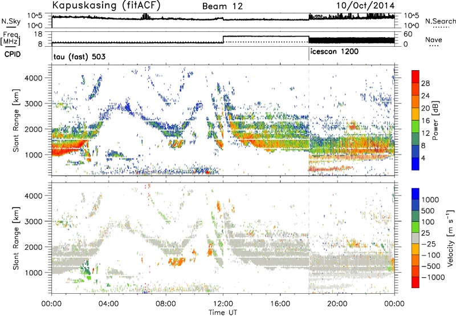456x316 pixels.
Task: Click the Velocity [m s-1] color bar title
Action: pos(450,238)
